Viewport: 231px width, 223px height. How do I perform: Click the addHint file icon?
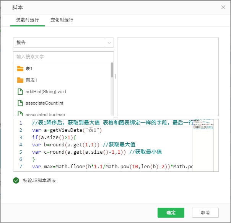[20, 92]
